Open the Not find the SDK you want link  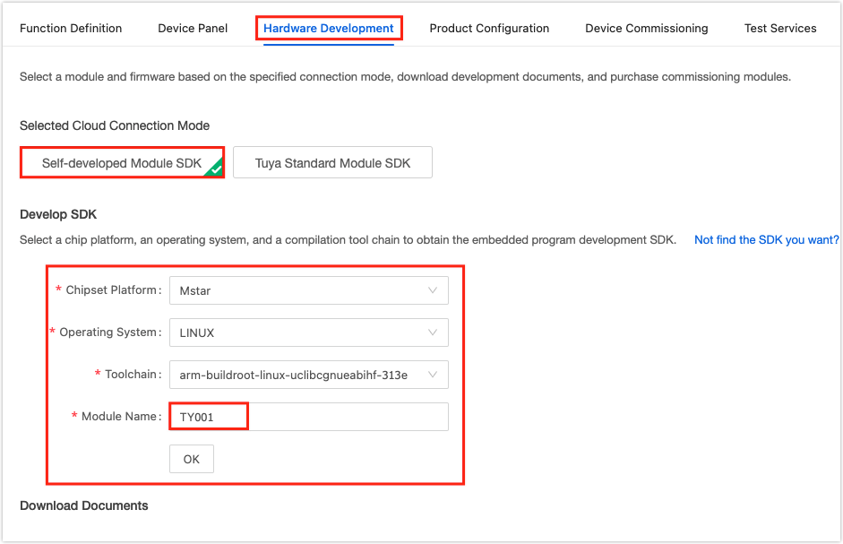pos(766,239)
